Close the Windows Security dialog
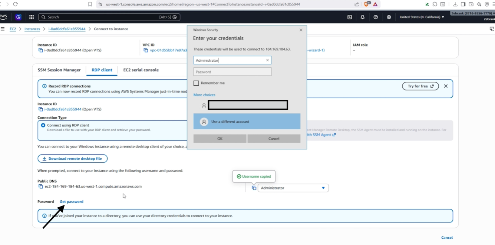The width and height of the screenshot is (495, 245). (301, 30)
